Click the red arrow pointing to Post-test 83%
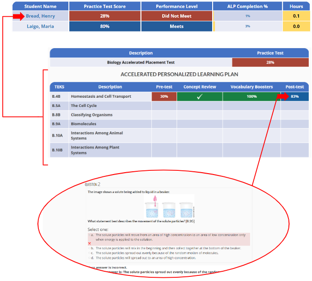 282,96
